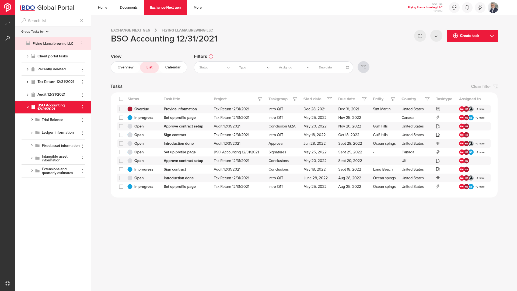Screen dimensions: 517x291
Task: Check the Introduction done Sept 28 checkbox
Action: click(x=121, y=144)
